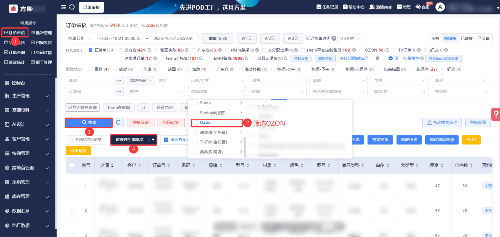Tick the TikTok(全托管) store checkbox
Viewport: 500px width, 237px height.
point(196,142)
